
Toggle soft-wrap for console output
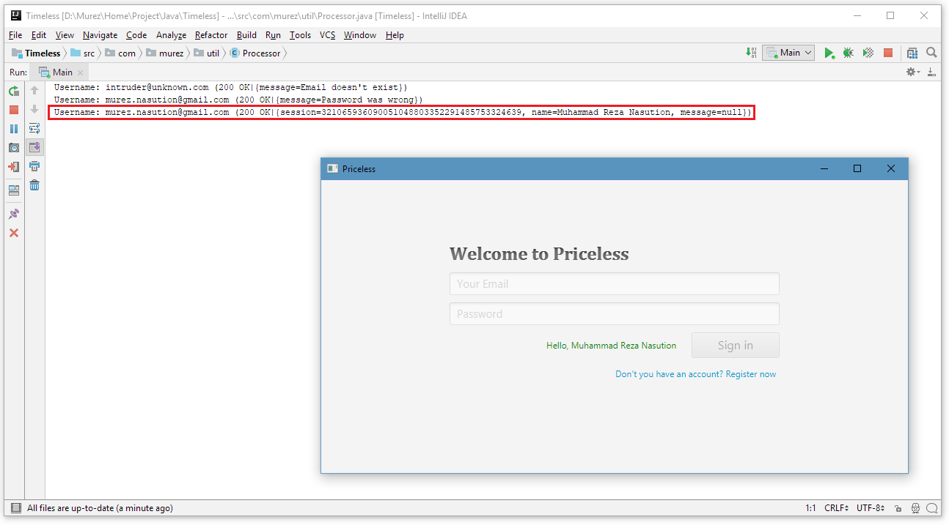[34, 128]
